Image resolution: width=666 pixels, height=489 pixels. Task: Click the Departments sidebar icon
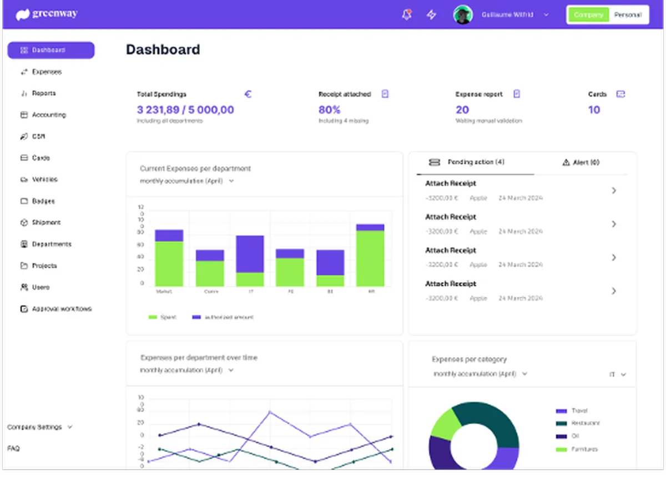click(24, 244)
